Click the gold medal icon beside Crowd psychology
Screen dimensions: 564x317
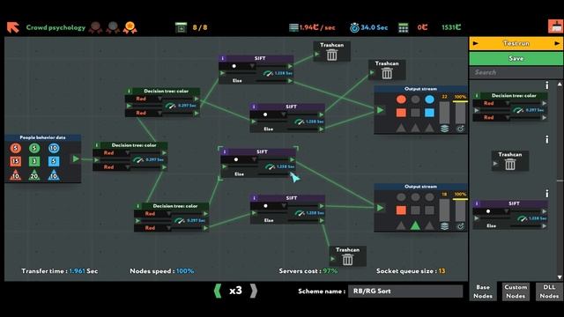pos(130,27)
